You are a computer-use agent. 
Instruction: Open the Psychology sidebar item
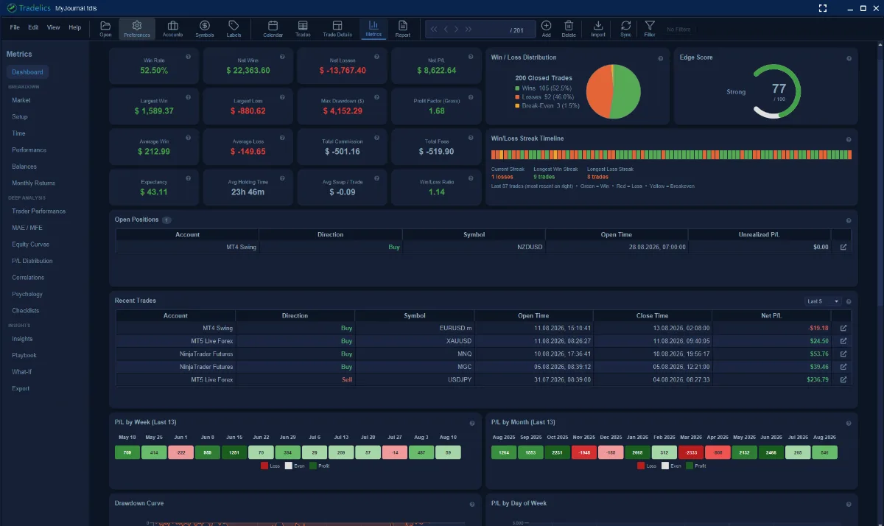point(27,294)
